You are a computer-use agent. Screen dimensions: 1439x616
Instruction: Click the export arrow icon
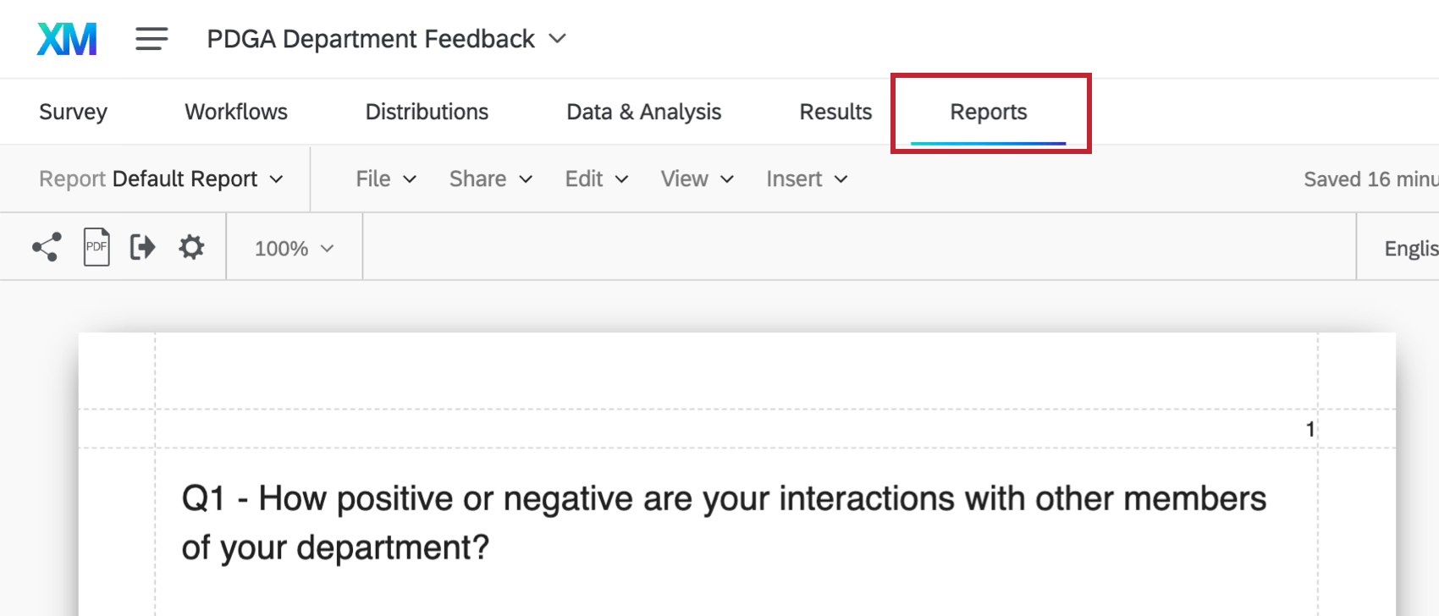(x=142, y=247)
